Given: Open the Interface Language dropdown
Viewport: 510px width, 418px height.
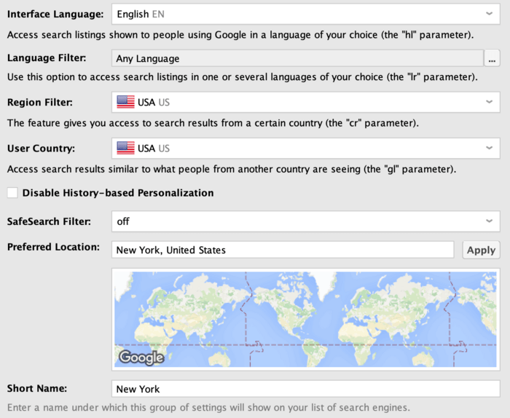Looking at the screenshot, I should pos(306,14).
